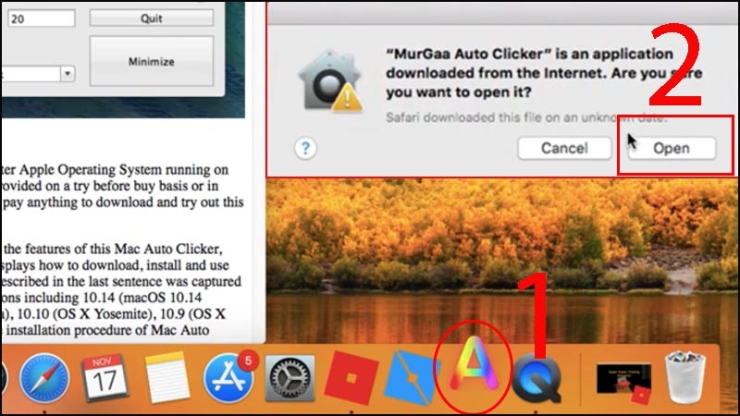
Task: Open the Trash in the Dock
Action: [685, 377]
